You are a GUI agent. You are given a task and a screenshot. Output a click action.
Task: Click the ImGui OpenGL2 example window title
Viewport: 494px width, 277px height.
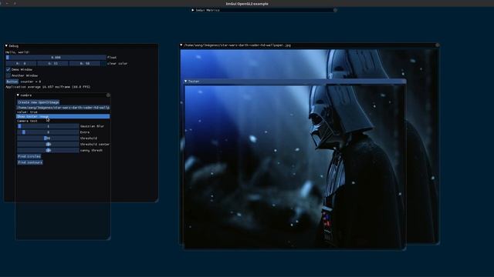(x=247, y=4)
